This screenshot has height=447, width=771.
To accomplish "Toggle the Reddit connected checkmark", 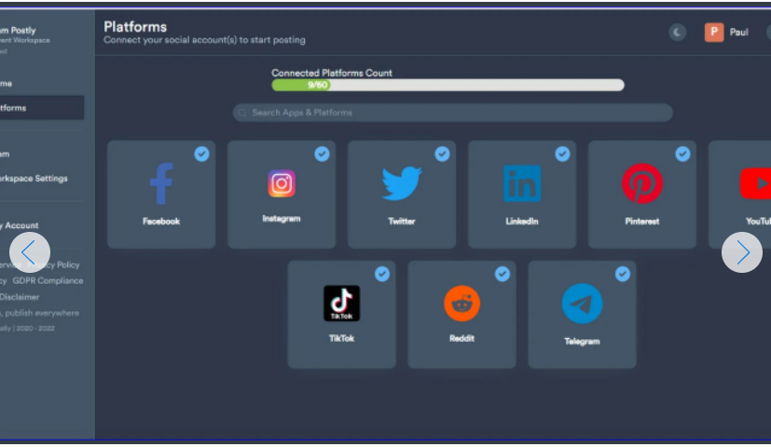I will (502, 274).
